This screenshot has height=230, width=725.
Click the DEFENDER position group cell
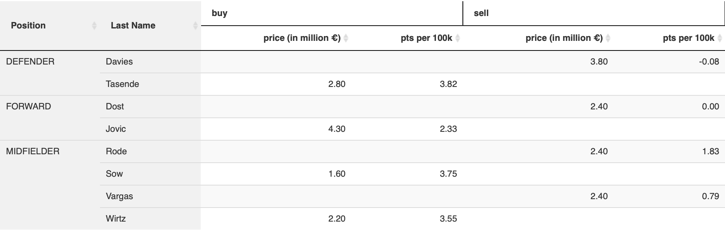point(30,62)
